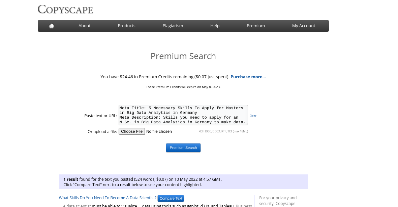Click the Choose File button

click(x=132, y=131)
